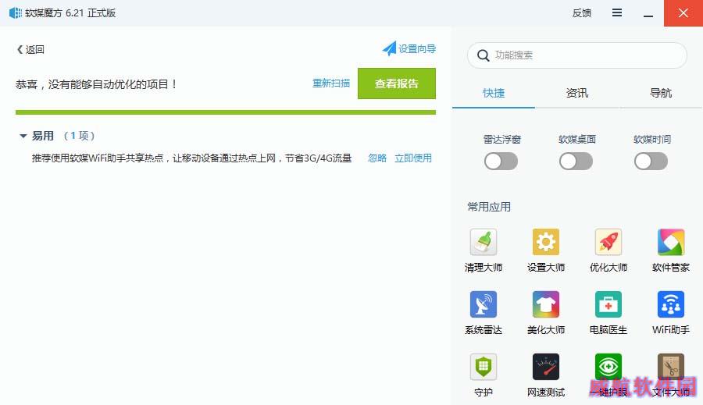Screen dimensions: 703x405
Task: Click the green scan progress bar
Action: (226, 112)
